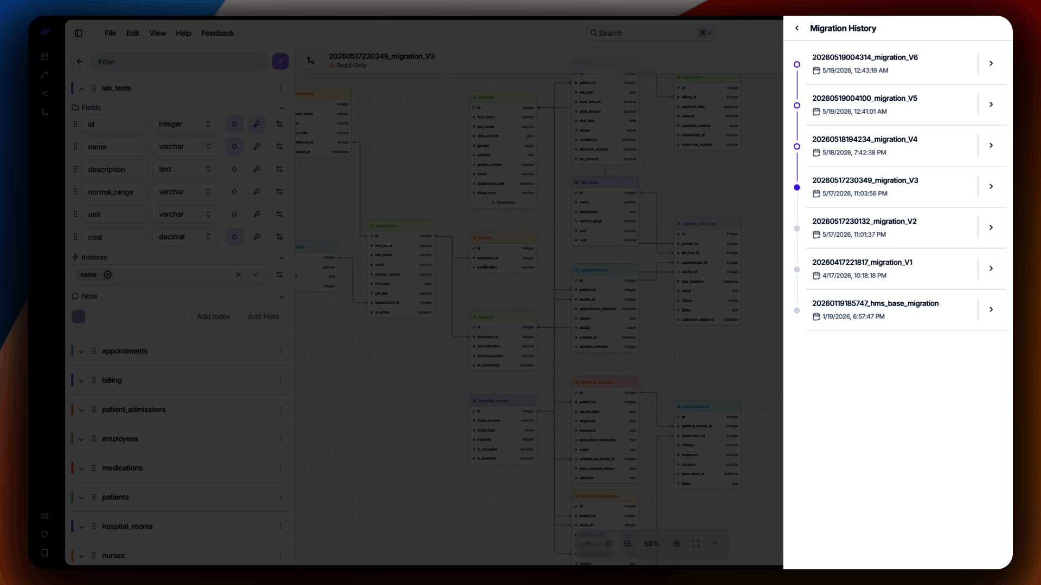Open the description type dropdown showing text

pos(185,169)
